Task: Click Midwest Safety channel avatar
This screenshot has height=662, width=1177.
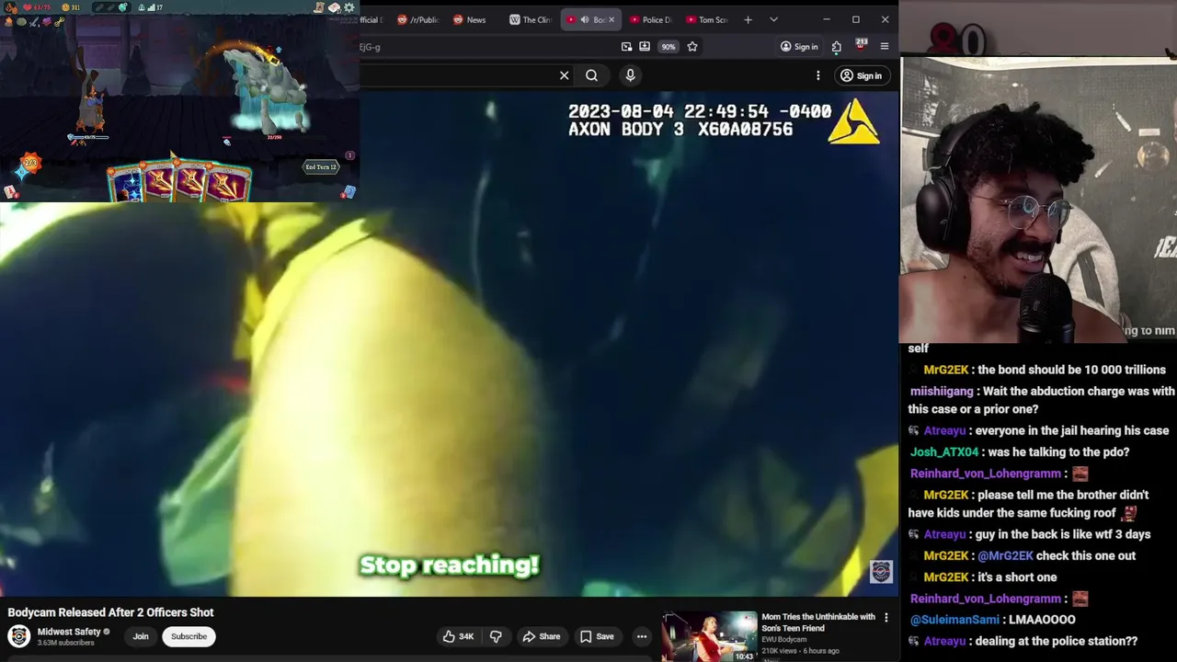Action: tap(18, 636)
